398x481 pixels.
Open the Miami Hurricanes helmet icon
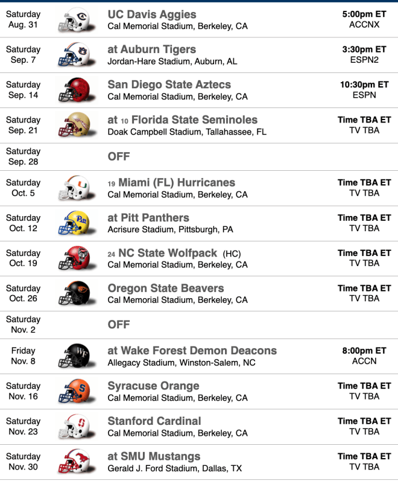tap(77, 188)
